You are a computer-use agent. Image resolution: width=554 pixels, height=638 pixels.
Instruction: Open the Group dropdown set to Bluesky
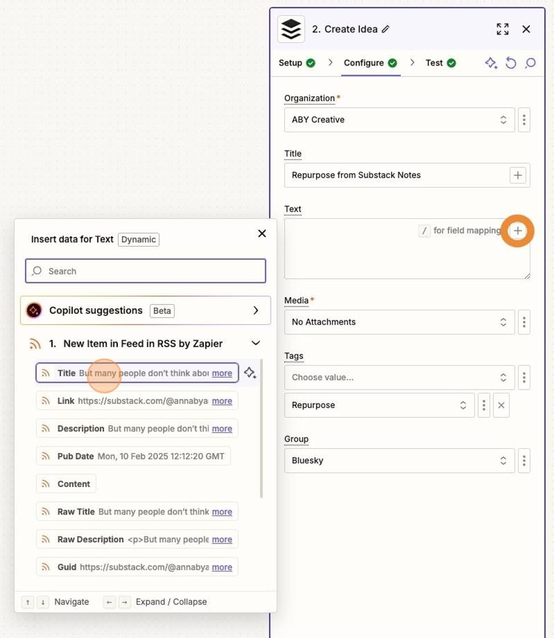tap(399, 460)
